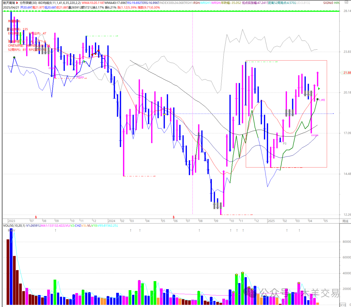Open the VOL(50,10,20,1) indicator label
The height and width of the screenshot is (307, 351).
pos(14,226)
